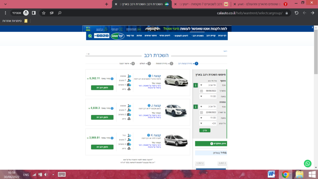Click הזמן רכב זה for קבוצה J

[x=102, y=117]
